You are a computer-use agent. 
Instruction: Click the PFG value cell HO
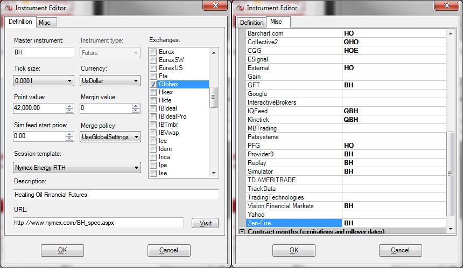[394, 146]
